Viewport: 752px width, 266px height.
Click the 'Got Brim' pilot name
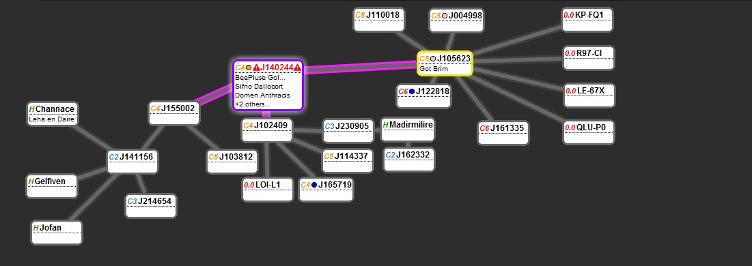click(x=434, y=69)
